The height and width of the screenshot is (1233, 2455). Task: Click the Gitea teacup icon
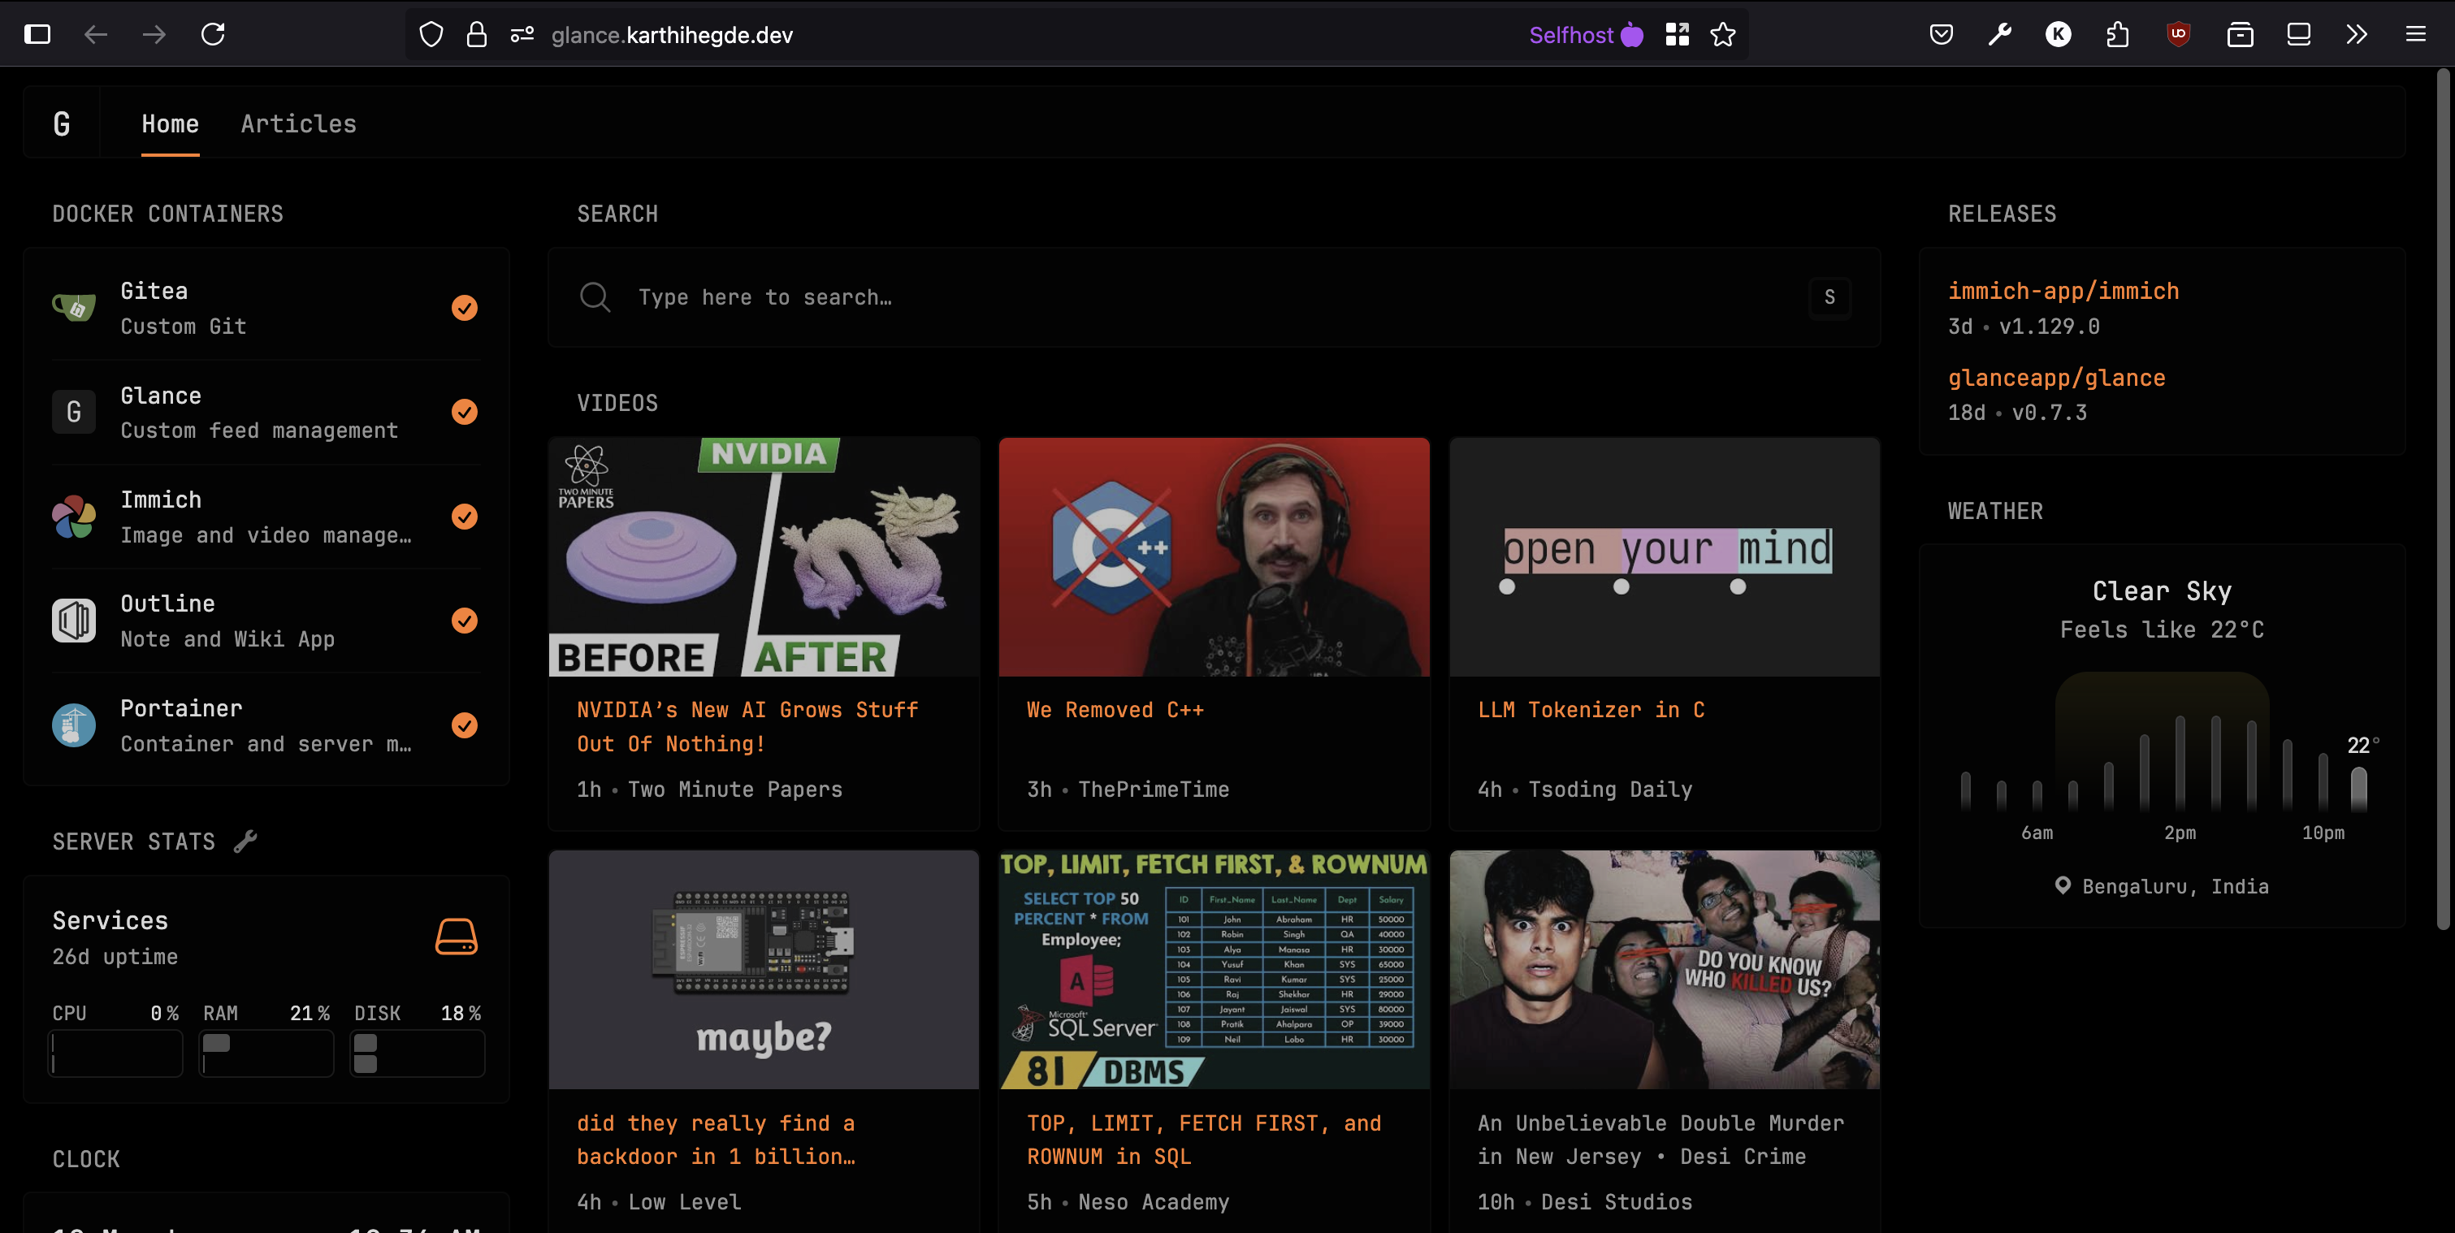point(73,308)
